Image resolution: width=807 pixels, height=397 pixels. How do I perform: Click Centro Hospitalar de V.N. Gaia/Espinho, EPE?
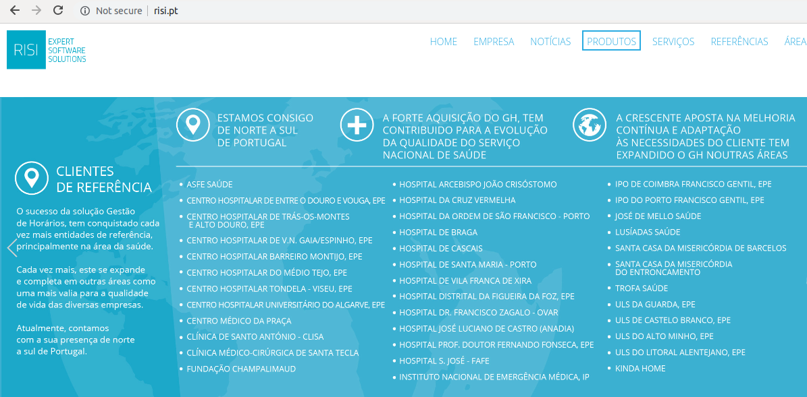[x=280, y=241]
